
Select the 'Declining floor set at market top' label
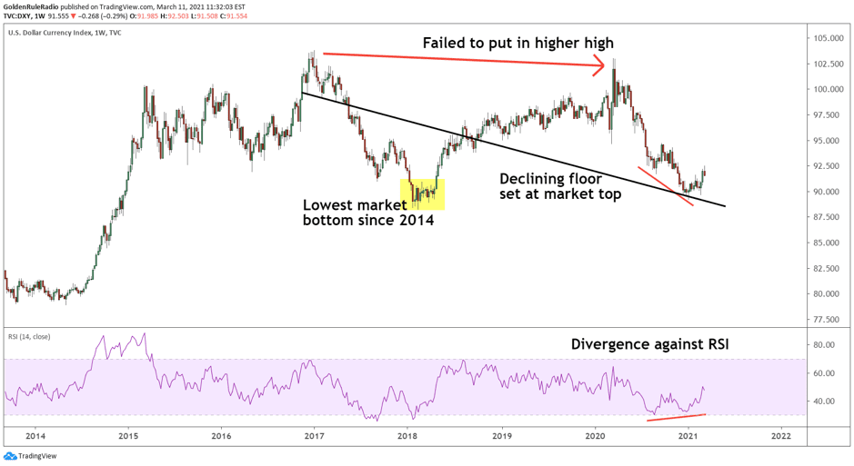(x=560, y=186)
